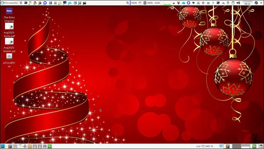The image size is (264, 149).
Task: Click the date and time 12/12/2025 clock
Action: (247, 3)
